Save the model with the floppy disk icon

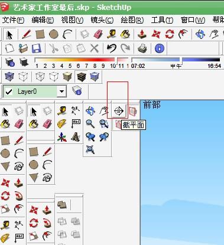tap(37, 48)
